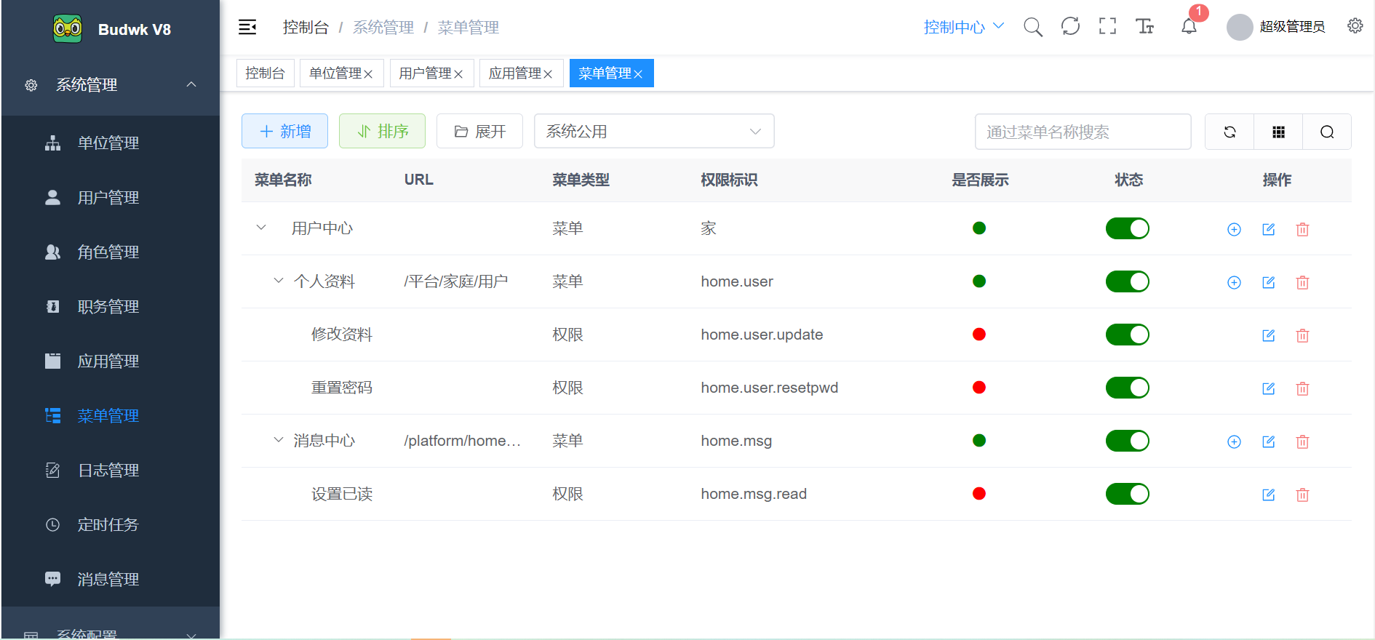Open column settings grid icon
The height and width of the screenshot is (640, 1375).
coord(1278,132)
